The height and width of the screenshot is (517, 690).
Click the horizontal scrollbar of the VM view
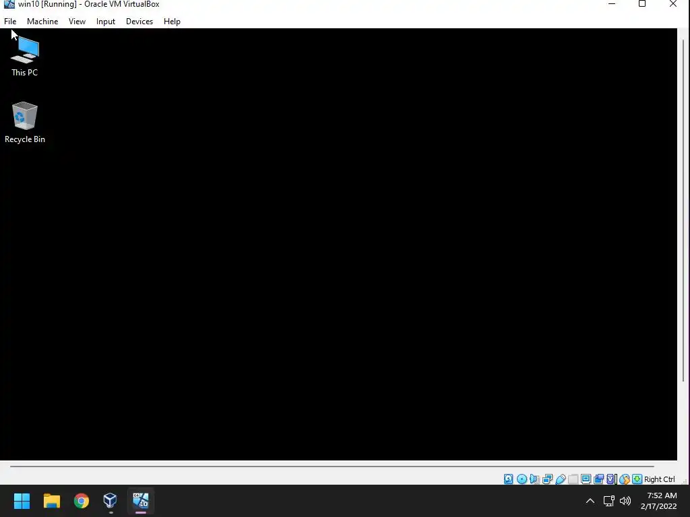(332, 466)
